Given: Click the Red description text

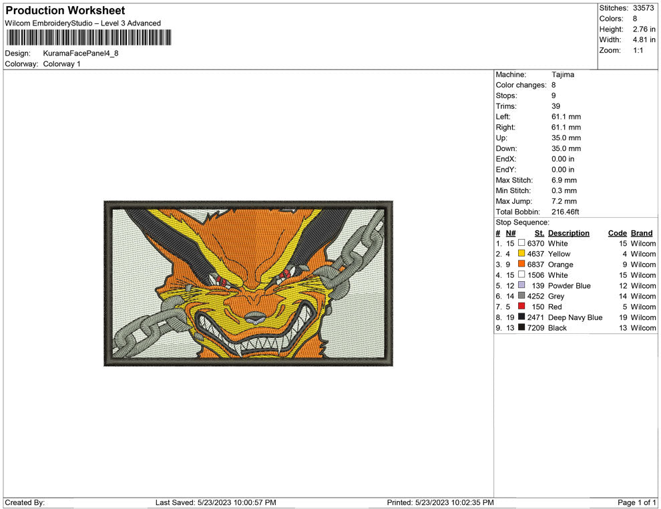Looking at the screenshot, I should point(555,307).
